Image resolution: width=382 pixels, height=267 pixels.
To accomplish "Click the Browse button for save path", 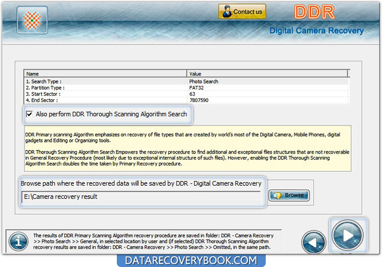I will 289,195.
